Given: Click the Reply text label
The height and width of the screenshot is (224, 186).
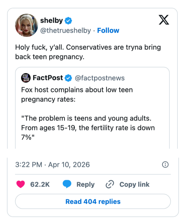Looking at the screenshot, I should tap(85, 184).
